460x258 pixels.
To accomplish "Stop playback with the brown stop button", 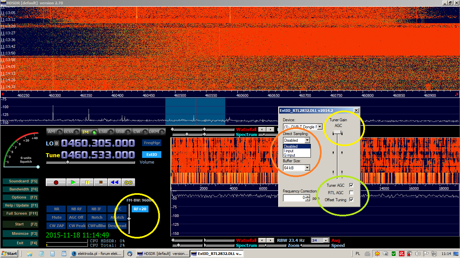I will (101, 182).
